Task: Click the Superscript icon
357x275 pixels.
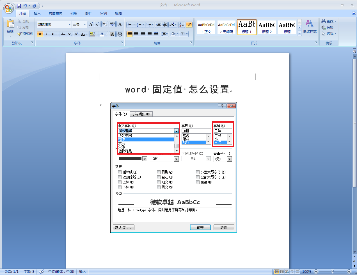Action: click(x=76, y=34)
